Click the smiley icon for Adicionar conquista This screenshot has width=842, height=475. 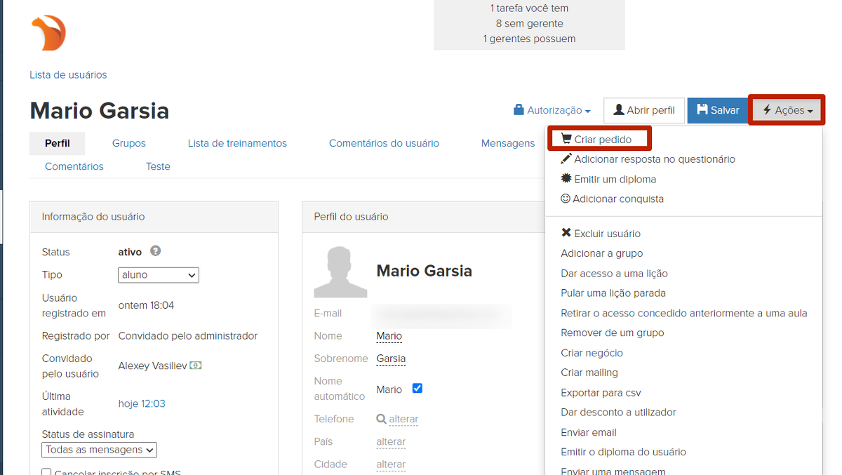coord(566,199)
